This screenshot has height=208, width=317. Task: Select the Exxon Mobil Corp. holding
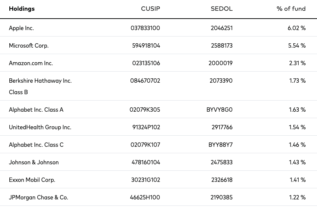tap(32, 180)
